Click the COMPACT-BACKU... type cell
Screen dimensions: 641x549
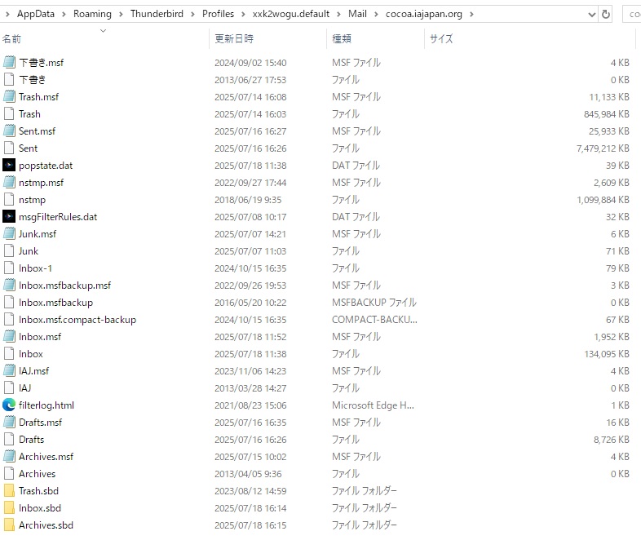point(374,320)
